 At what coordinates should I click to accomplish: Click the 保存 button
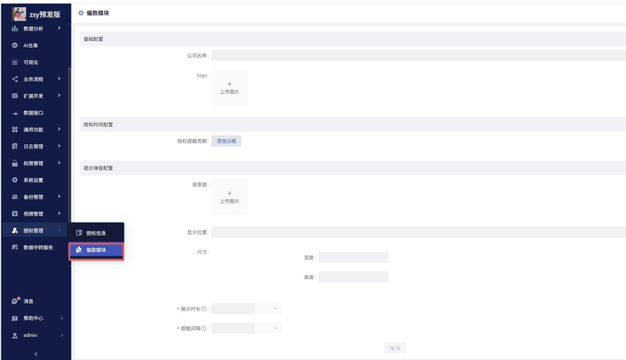pyautogui.click(x=395, y=348)
